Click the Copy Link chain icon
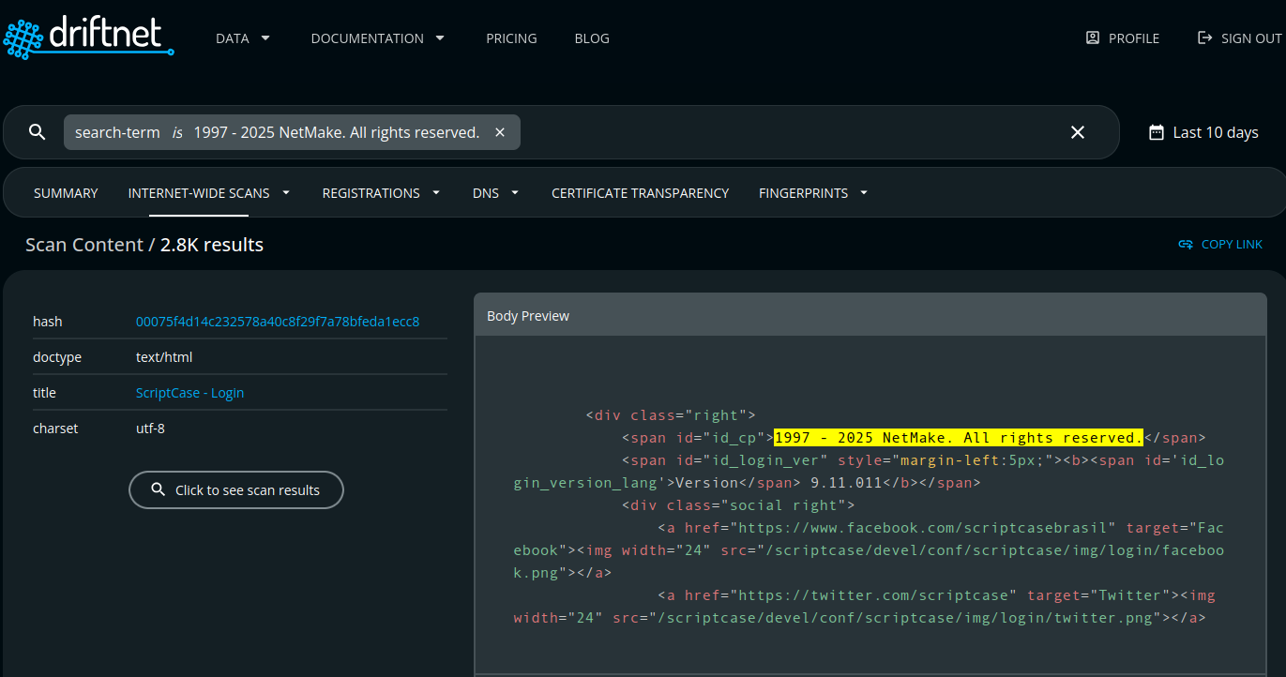The image size is (1286, 677). click(x=1186, y=244)
